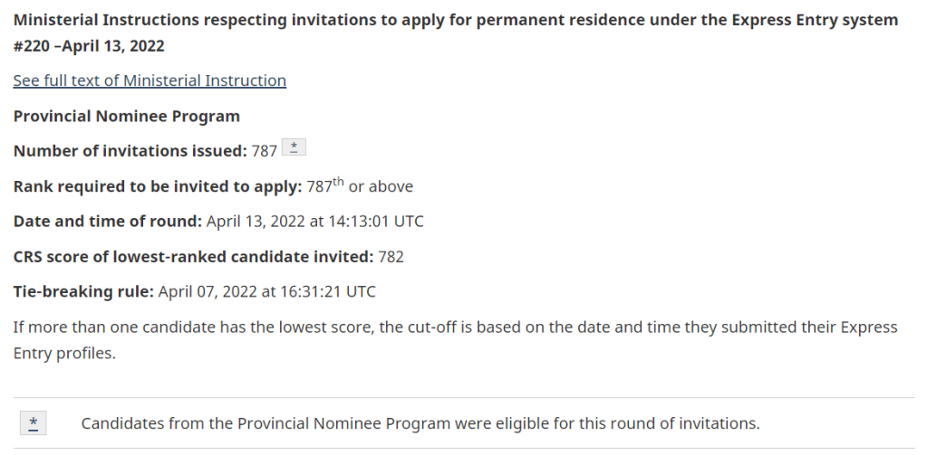Click the "Number of invitations issued" label

(130, 151)
